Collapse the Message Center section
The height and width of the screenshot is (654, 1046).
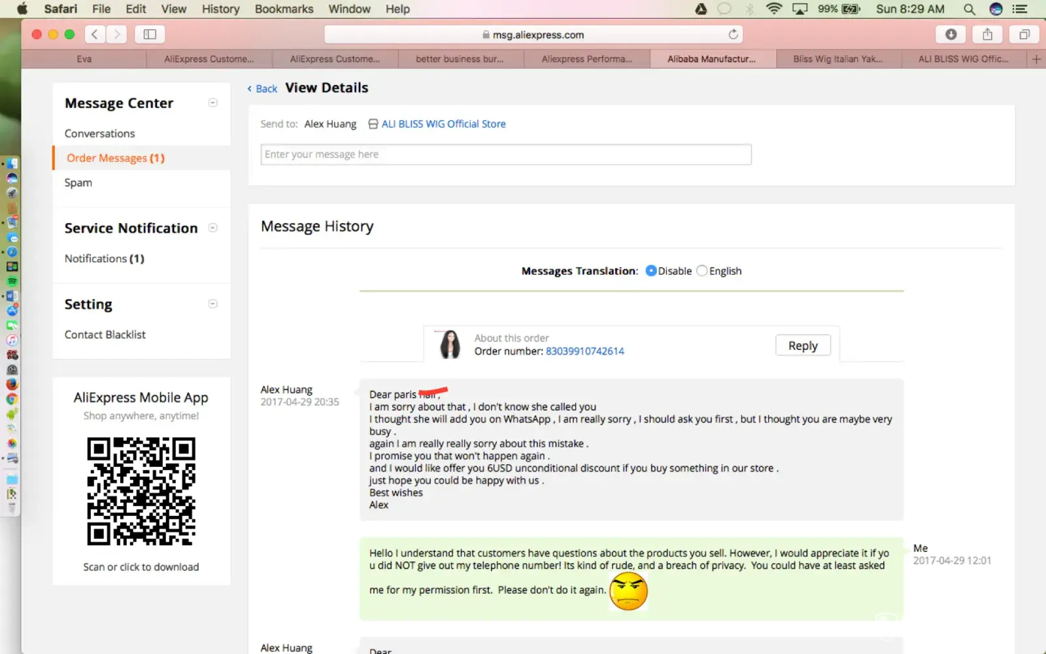point(212,103)
